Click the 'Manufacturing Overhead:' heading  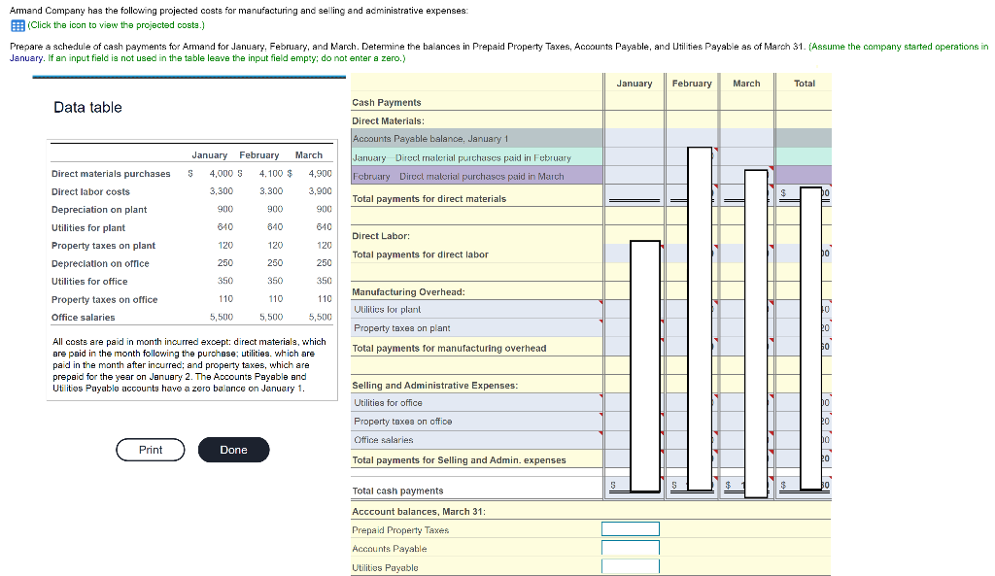[409, 291]
